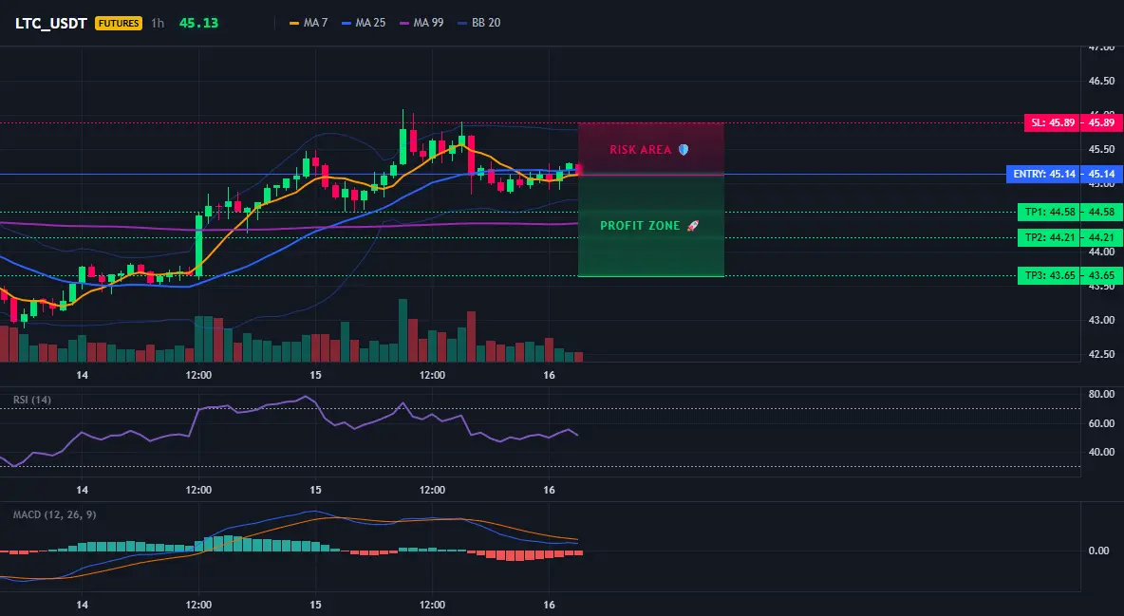Click date 15 on main chart axis
The image size is (1124, 616).
pyautogui.click(x=315, y=375)
